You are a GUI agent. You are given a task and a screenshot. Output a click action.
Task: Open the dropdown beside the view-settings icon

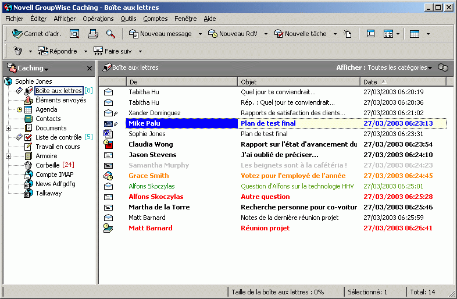[398, 34]
